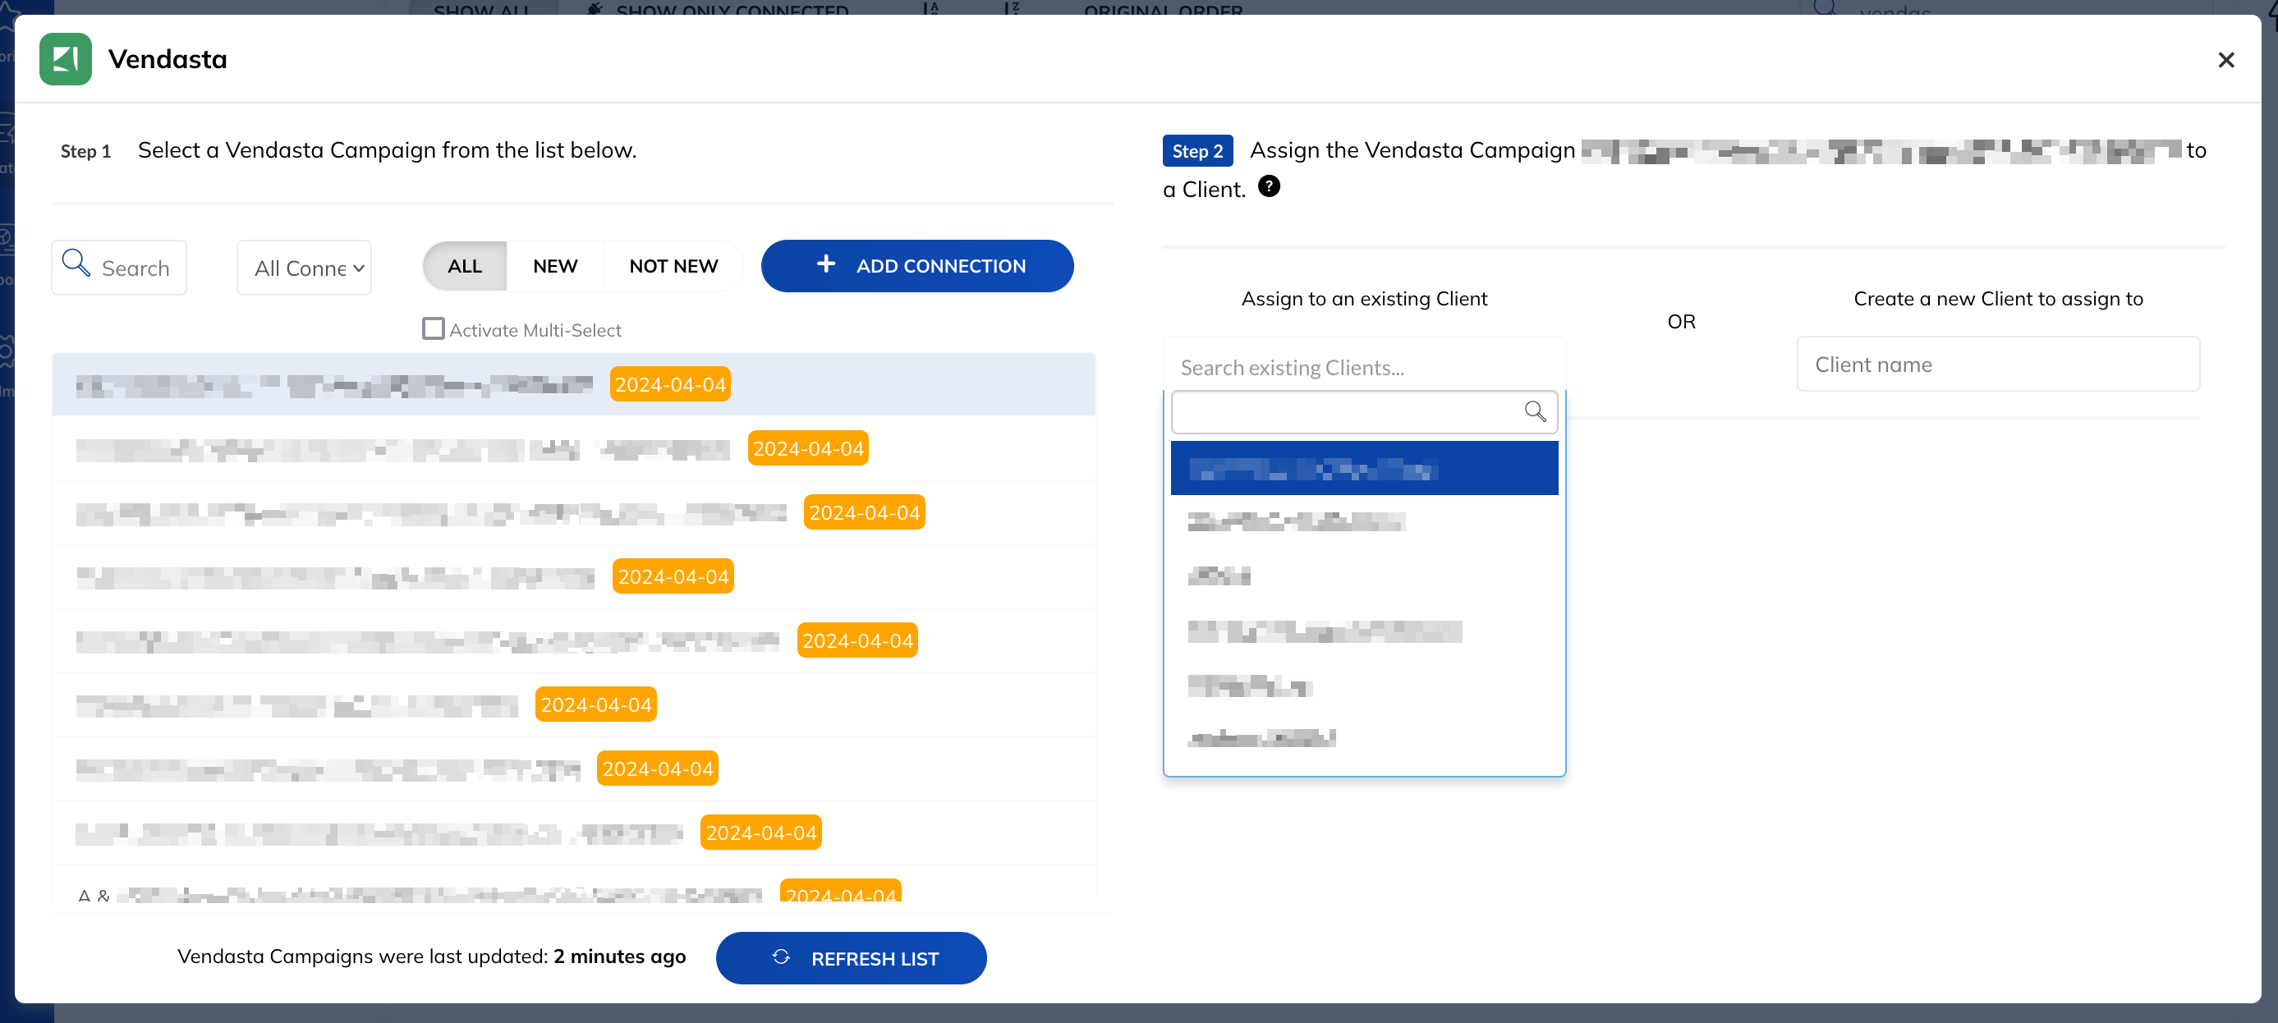Focus the campaign Search field

[119, 267]
